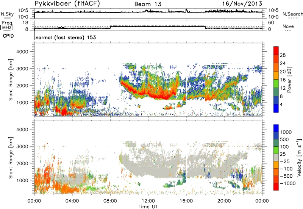Click the 2000 tick on power panel
The image size is (303, 209).
(22, 85)
